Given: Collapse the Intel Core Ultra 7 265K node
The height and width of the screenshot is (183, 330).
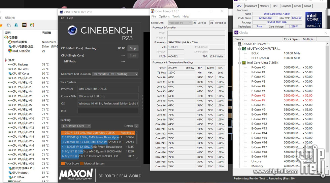Looking at the screenshot, I should 239,63.
